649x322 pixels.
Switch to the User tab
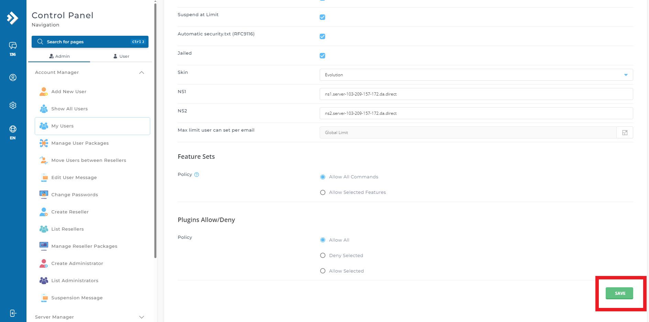click(121, 56)
